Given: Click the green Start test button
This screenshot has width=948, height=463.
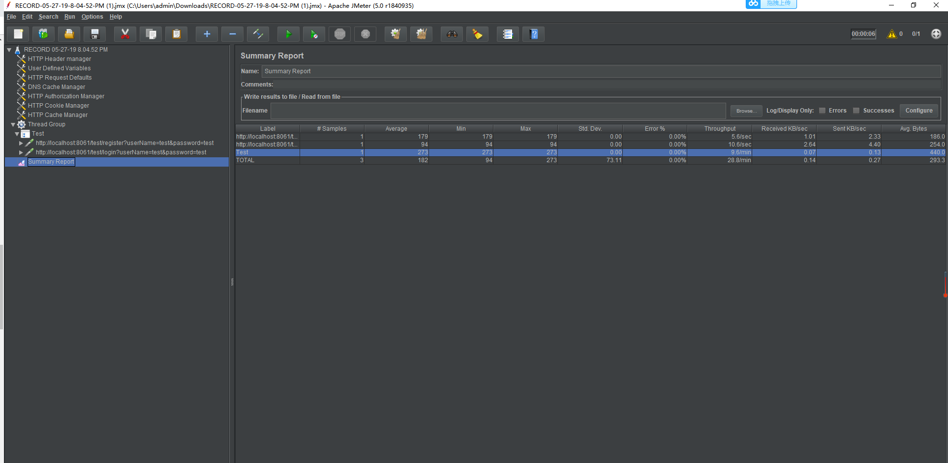Looking at the screenshot, I should [288, 34].
